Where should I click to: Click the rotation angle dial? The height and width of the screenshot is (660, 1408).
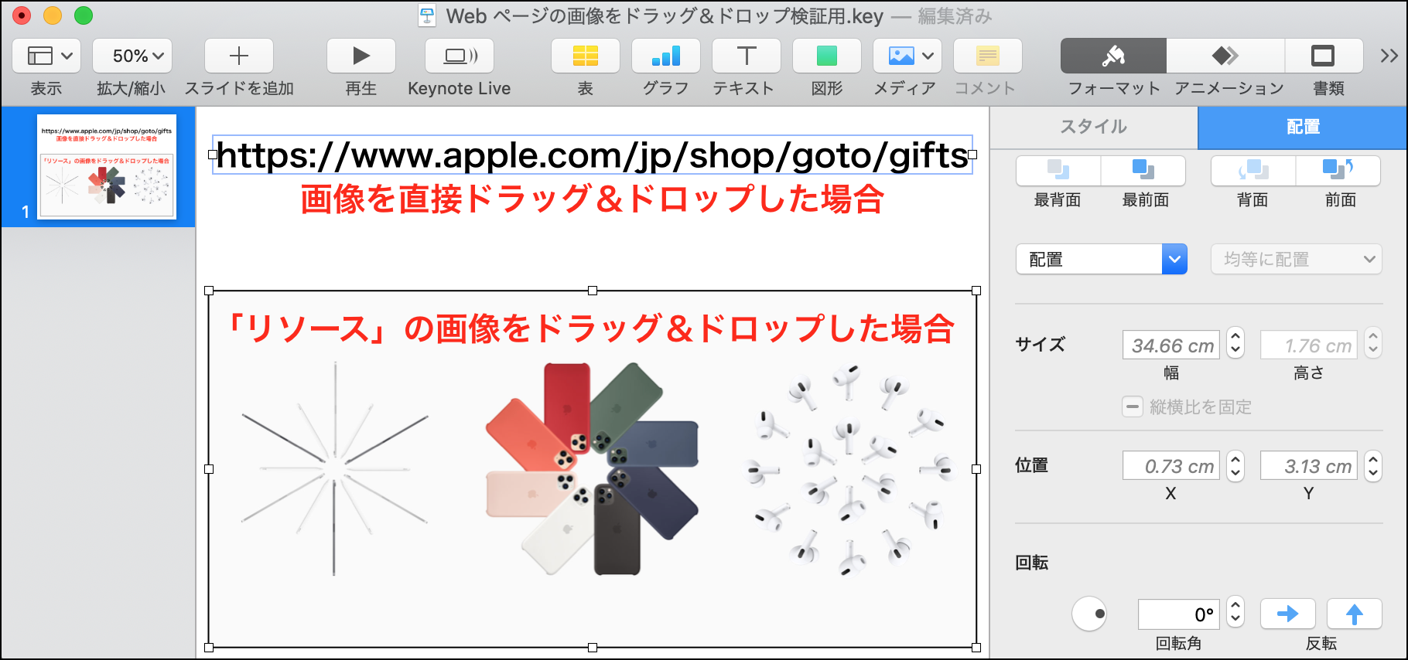coord(1089,614)
